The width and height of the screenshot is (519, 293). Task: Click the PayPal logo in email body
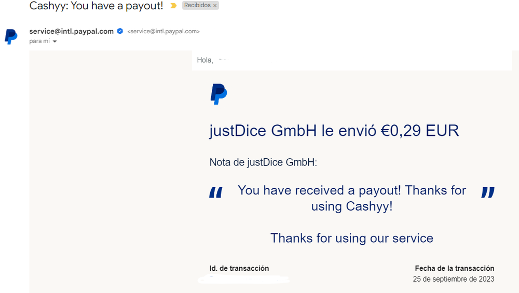[218, 94]
